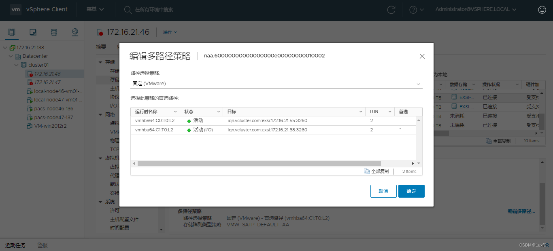Click the green diamond status for vmhba64:C1:T0:L2
Image resolution: width=553 pixels, height=251 pixels.
(189, 130)
